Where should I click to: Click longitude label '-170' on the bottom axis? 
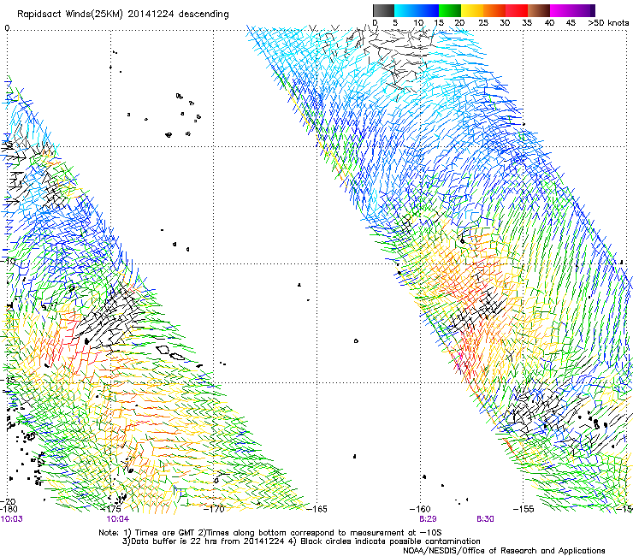(214, 509)
